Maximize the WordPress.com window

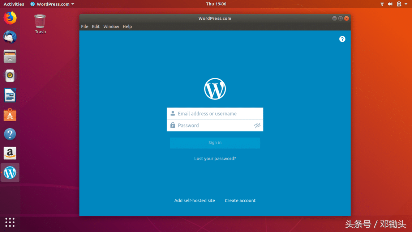[340, 18]
